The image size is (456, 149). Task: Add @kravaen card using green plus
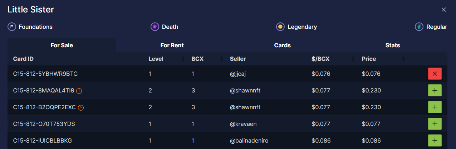click(x=435, y=124)
